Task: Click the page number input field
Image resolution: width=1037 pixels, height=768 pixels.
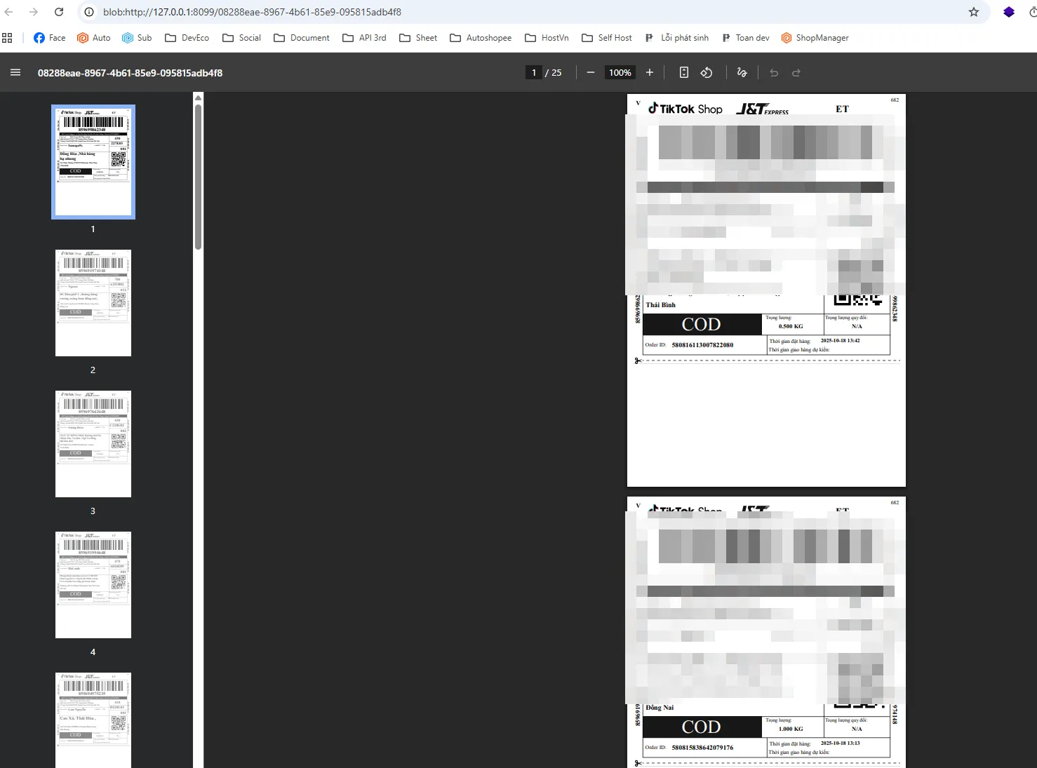Action: (x=534, y=72)
